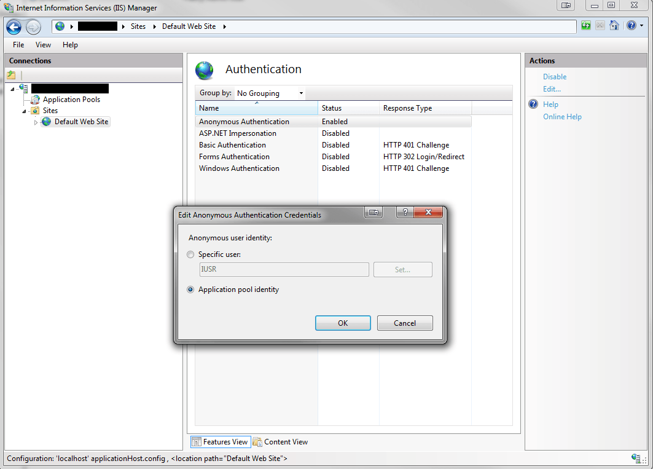Select Application pool identity radio button

tap(191, 290)
